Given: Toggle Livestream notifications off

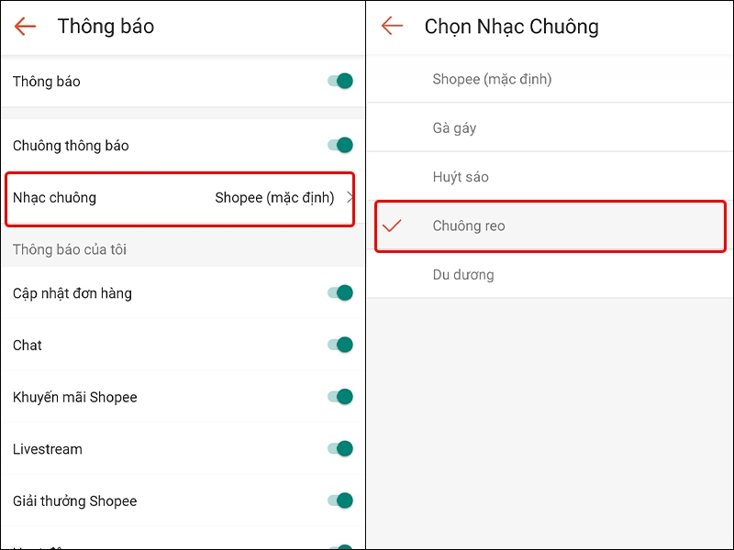Looking at the screenshot, I should (x=340, y=449).
